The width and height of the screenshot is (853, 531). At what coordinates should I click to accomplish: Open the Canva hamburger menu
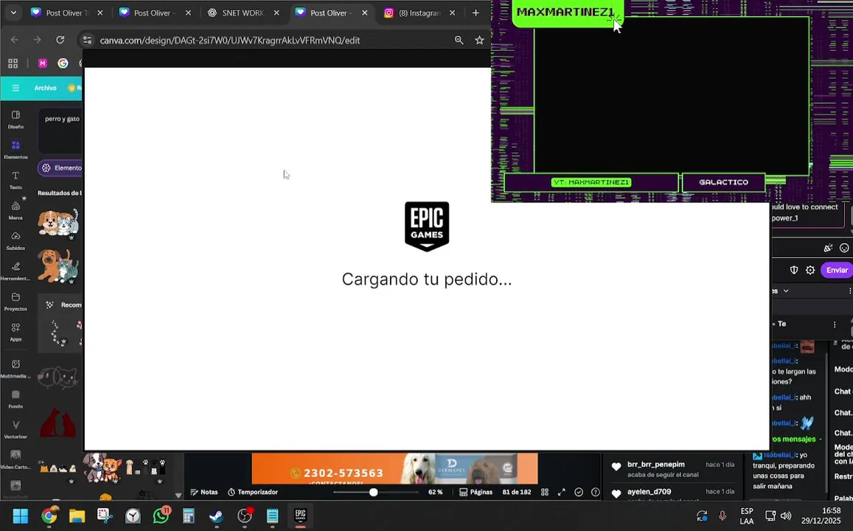tap(15, 88)
